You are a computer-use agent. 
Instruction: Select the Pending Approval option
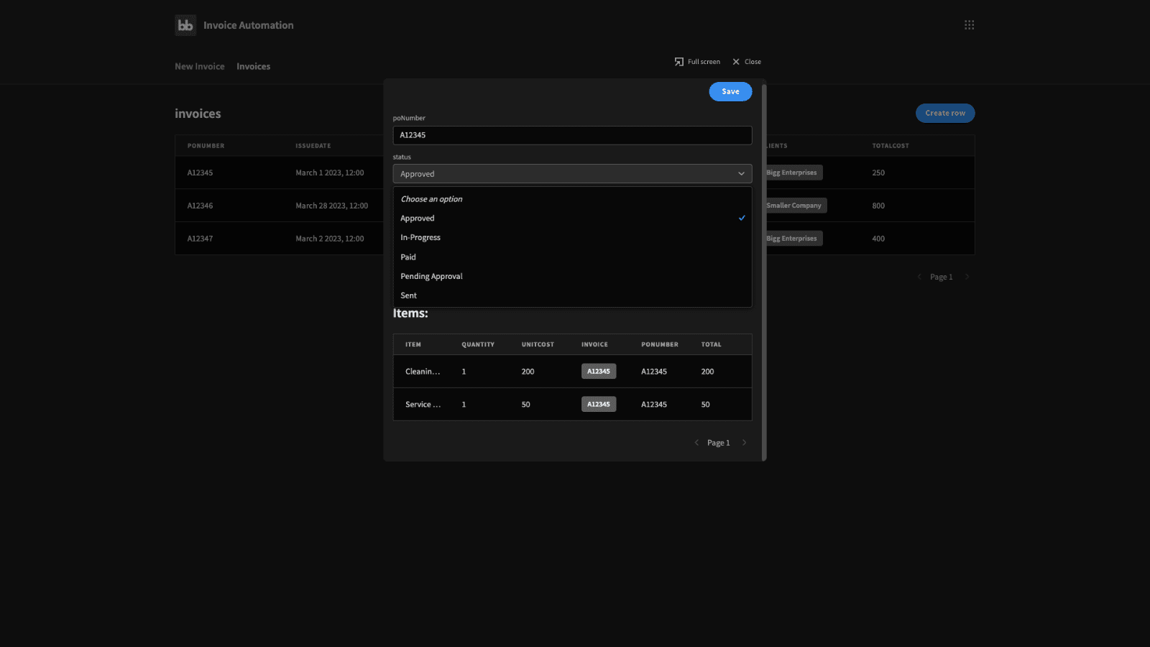[572, 277]
